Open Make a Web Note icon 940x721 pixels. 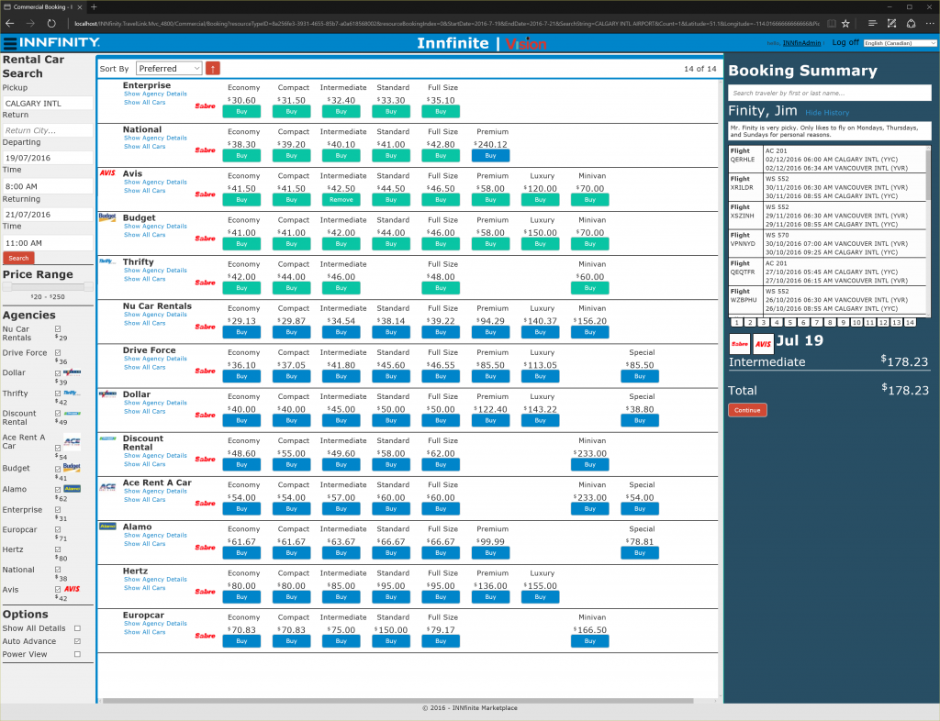click(891, 23)
